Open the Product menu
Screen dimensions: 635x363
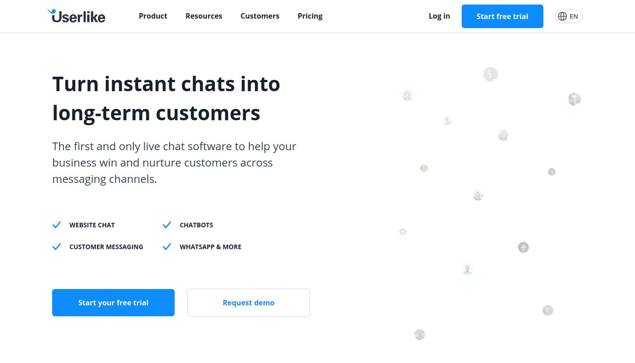[153, 16]
